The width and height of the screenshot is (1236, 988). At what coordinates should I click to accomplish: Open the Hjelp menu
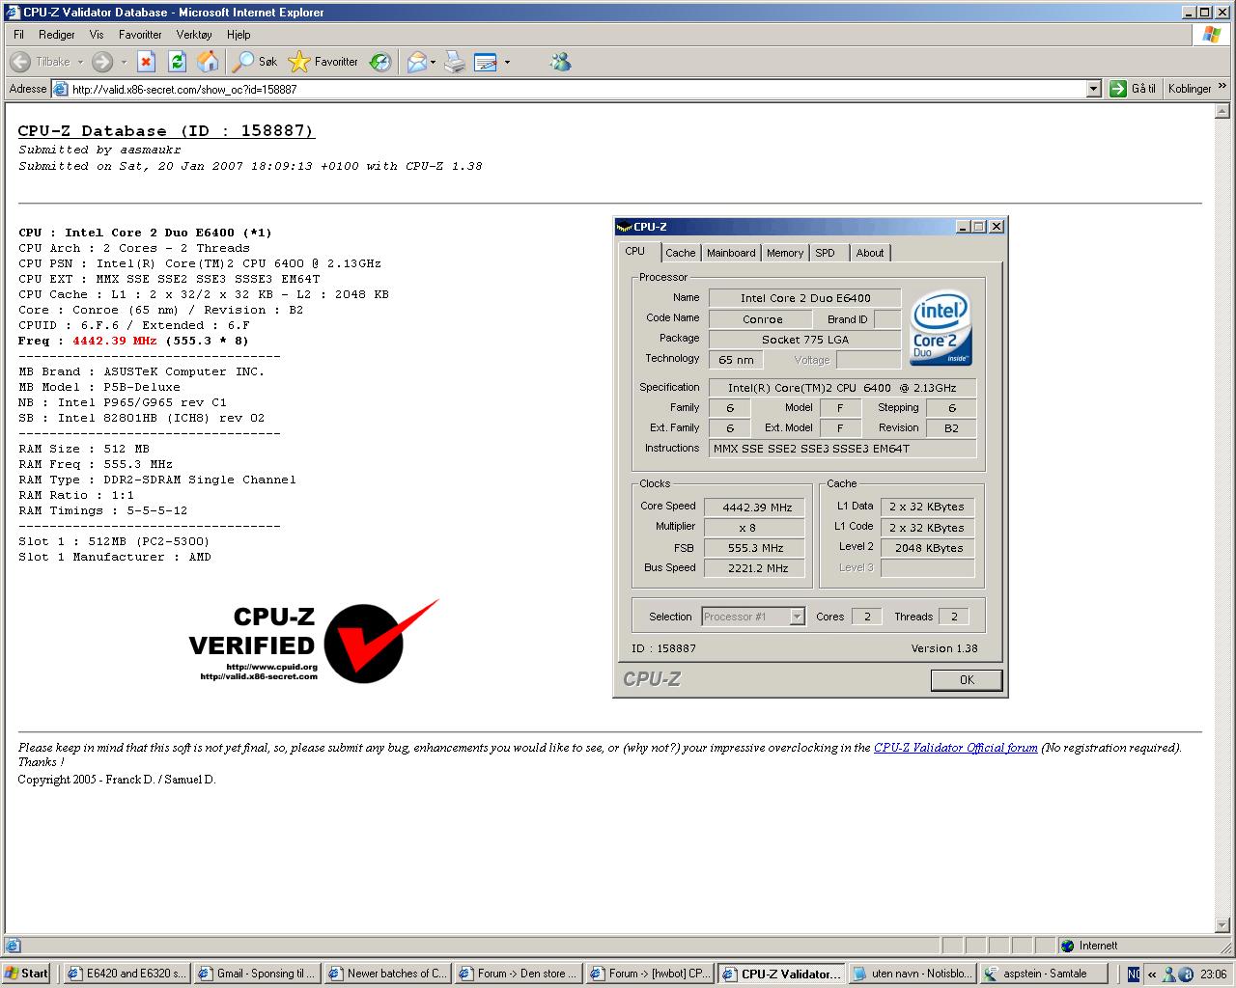click(x=239, y=35)
